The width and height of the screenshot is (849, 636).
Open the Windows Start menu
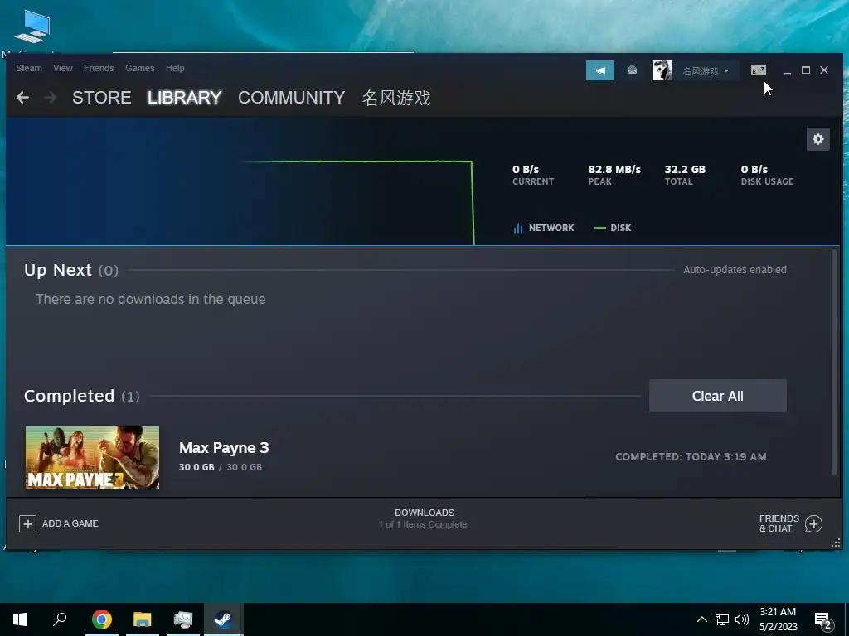[20, 619]
